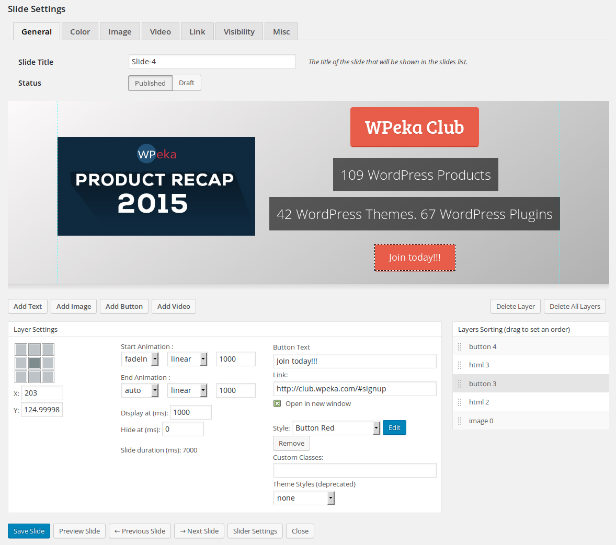The height and width of the screenshot is (545, 616).
Task: Select the bottom-right alignment grid cell
Action: [x=48, y=377]
